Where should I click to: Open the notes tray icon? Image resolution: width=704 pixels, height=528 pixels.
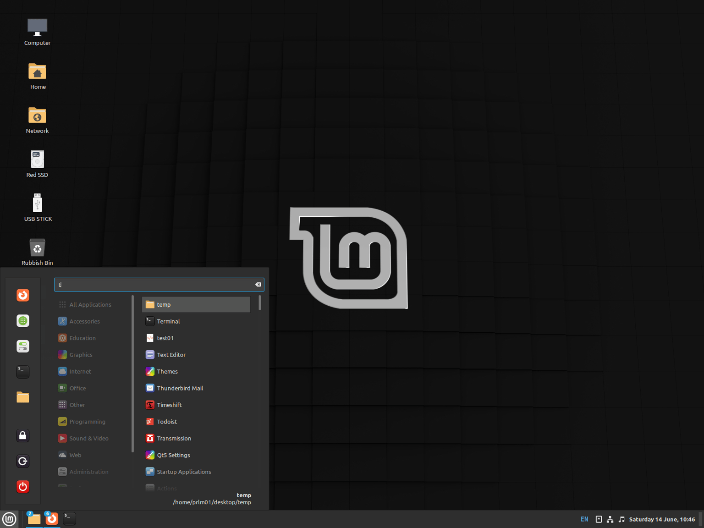point(599,519)
